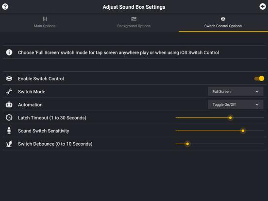Click the Sound Switch Sensitivity slider handle
268x201 pixels.
tap(243, 131)
